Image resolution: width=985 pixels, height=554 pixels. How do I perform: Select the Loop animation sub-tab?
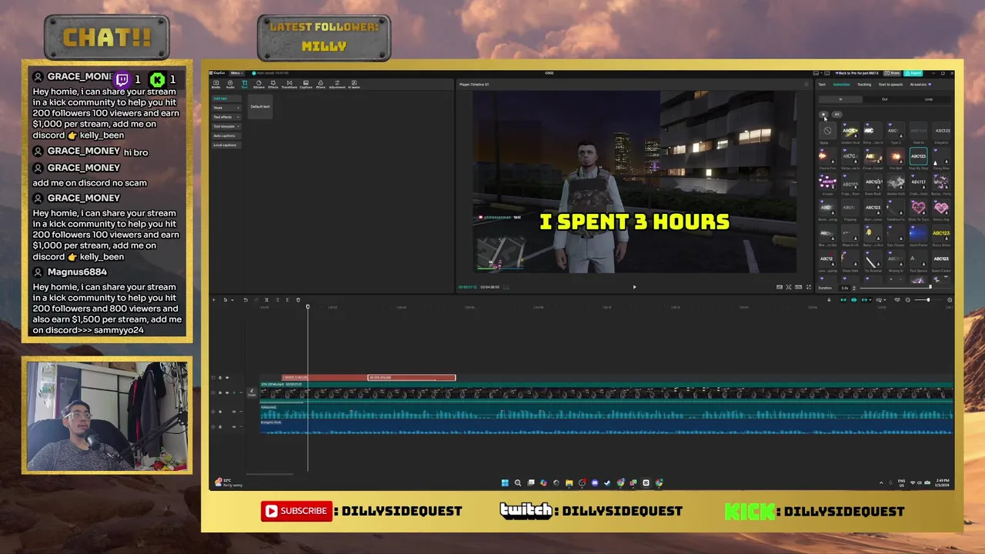pyautogui.click(x=929, y=99)
